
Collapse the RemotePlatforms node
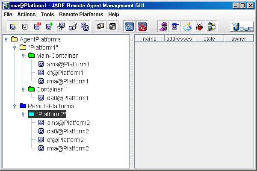tap(15, 106)
